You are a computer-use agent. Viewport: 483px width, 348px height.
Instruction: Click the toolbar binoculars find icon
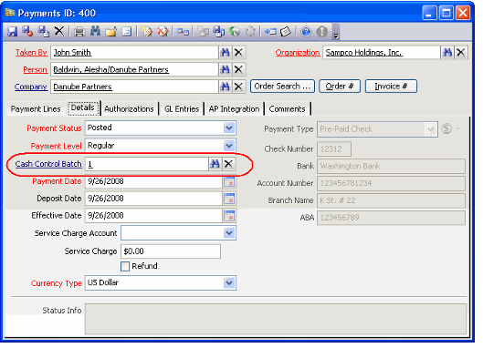click(95, 31)
